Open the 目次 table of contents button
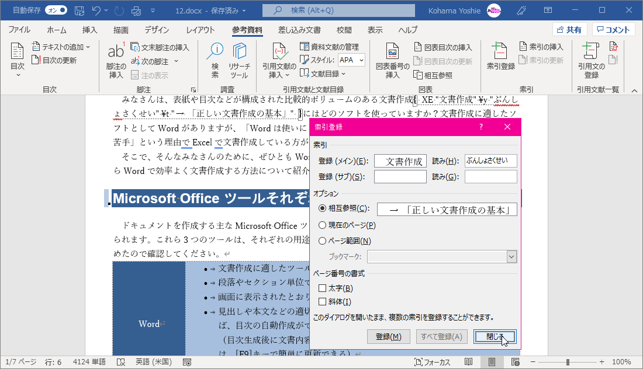 point(17,60)
